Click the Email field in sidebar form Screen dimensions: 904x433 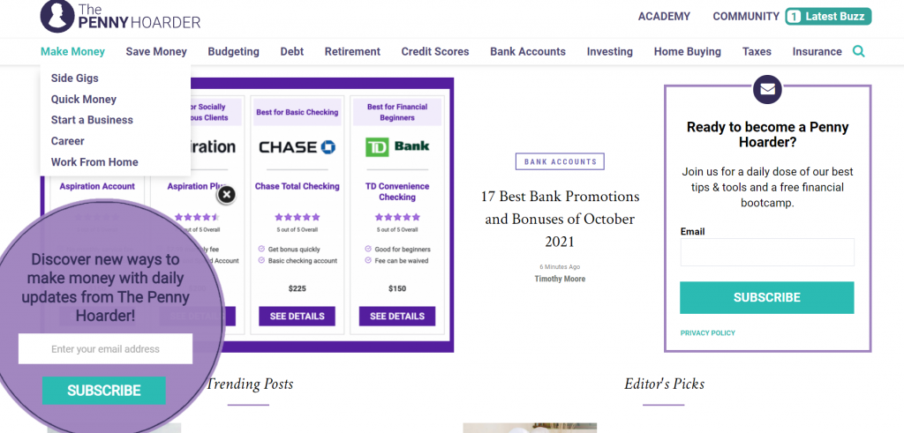[767, 252]
